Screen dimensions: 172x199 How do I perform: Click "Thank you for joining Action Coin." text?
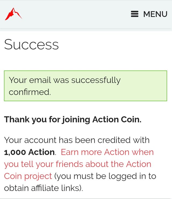pyautogui.click(x=73, y=119)
